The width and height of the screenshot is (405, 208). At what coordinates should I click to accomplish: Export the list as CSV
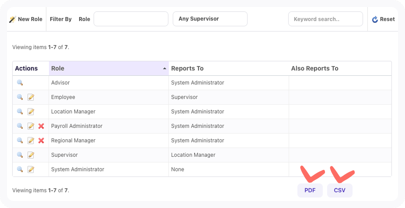click(339, 190)
